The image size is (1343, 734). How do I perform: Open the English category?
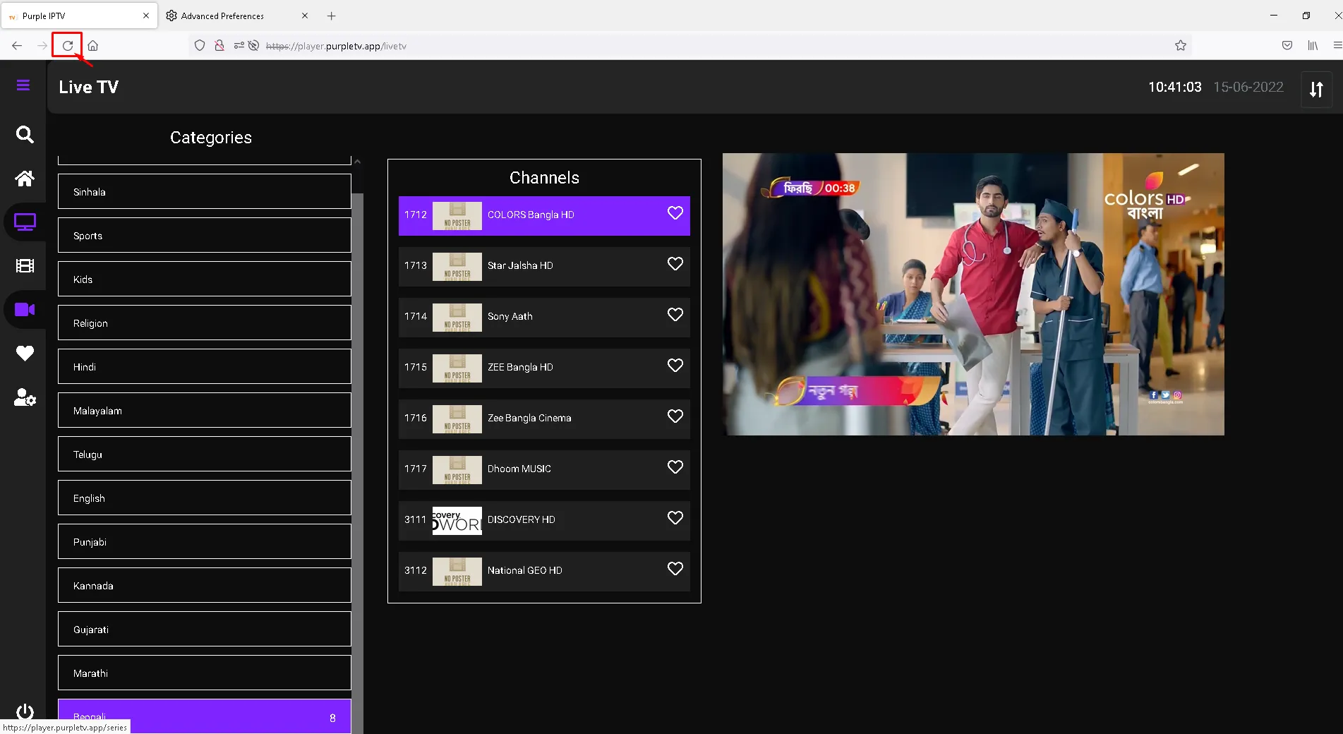pyautogui.click(x=205, y=498)
